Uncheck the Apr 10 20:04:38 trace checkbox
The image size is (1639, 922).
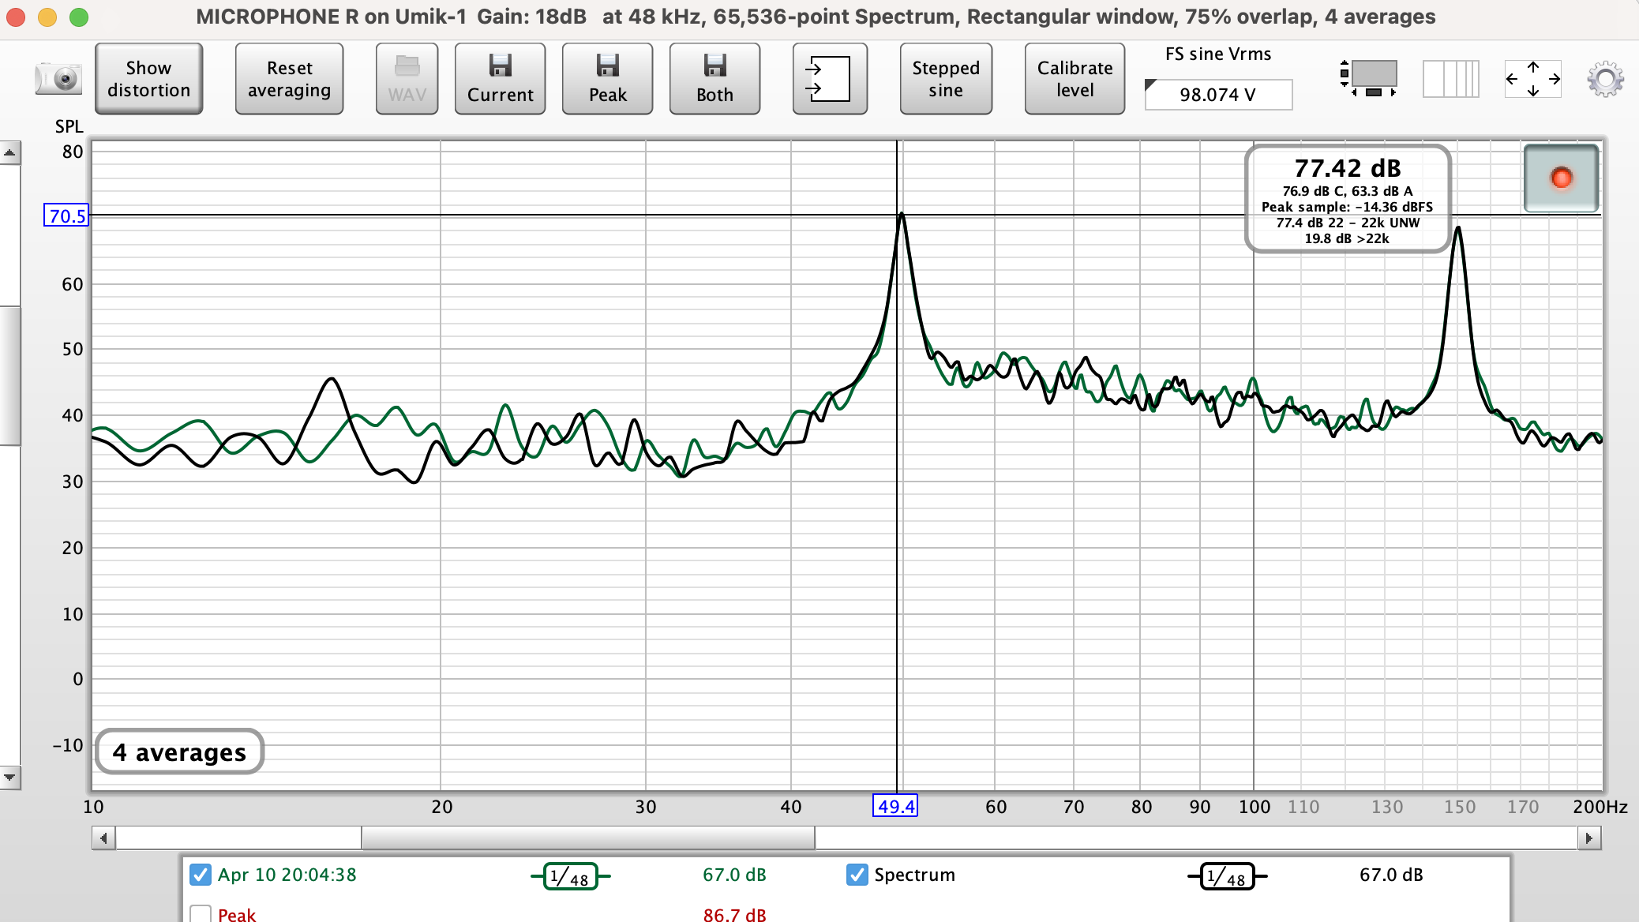(x=201, y=875)
